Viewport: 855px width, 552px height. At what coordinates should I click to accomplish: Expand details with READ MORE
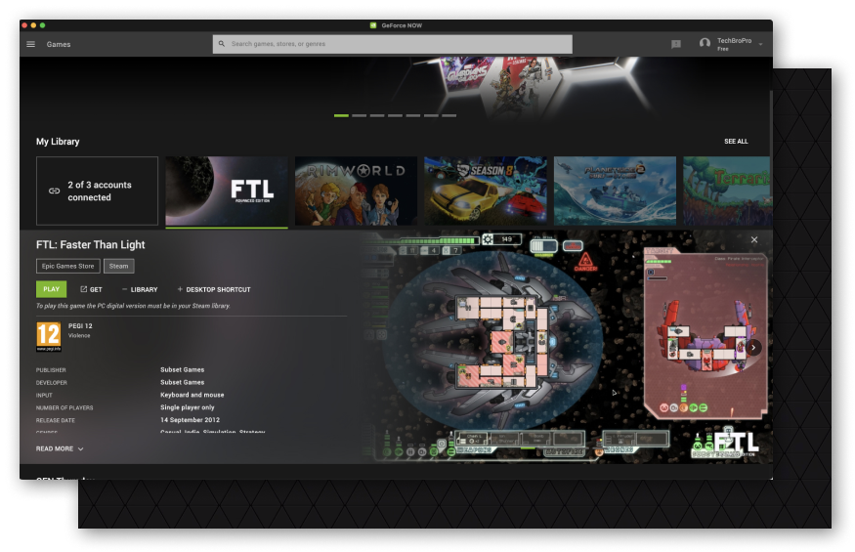coord(60,448)
